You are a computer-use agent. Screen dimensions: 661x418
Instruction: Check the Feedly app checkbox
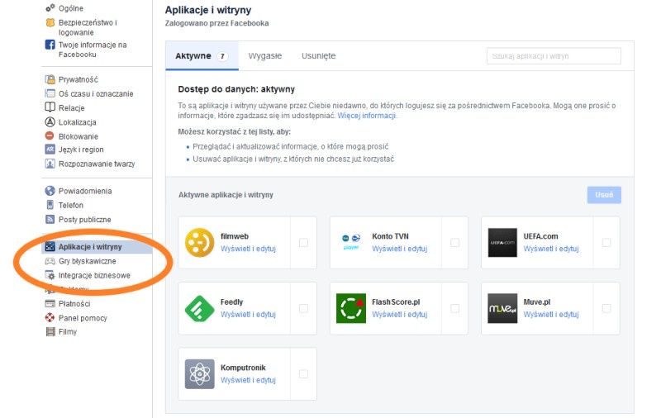[303, 308]
